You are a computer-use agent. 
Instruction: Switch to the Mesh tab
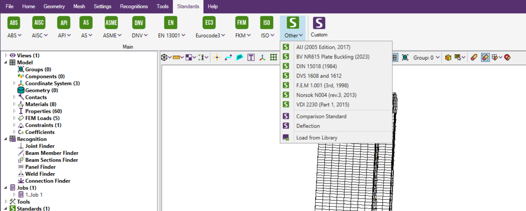pos(79,6)
